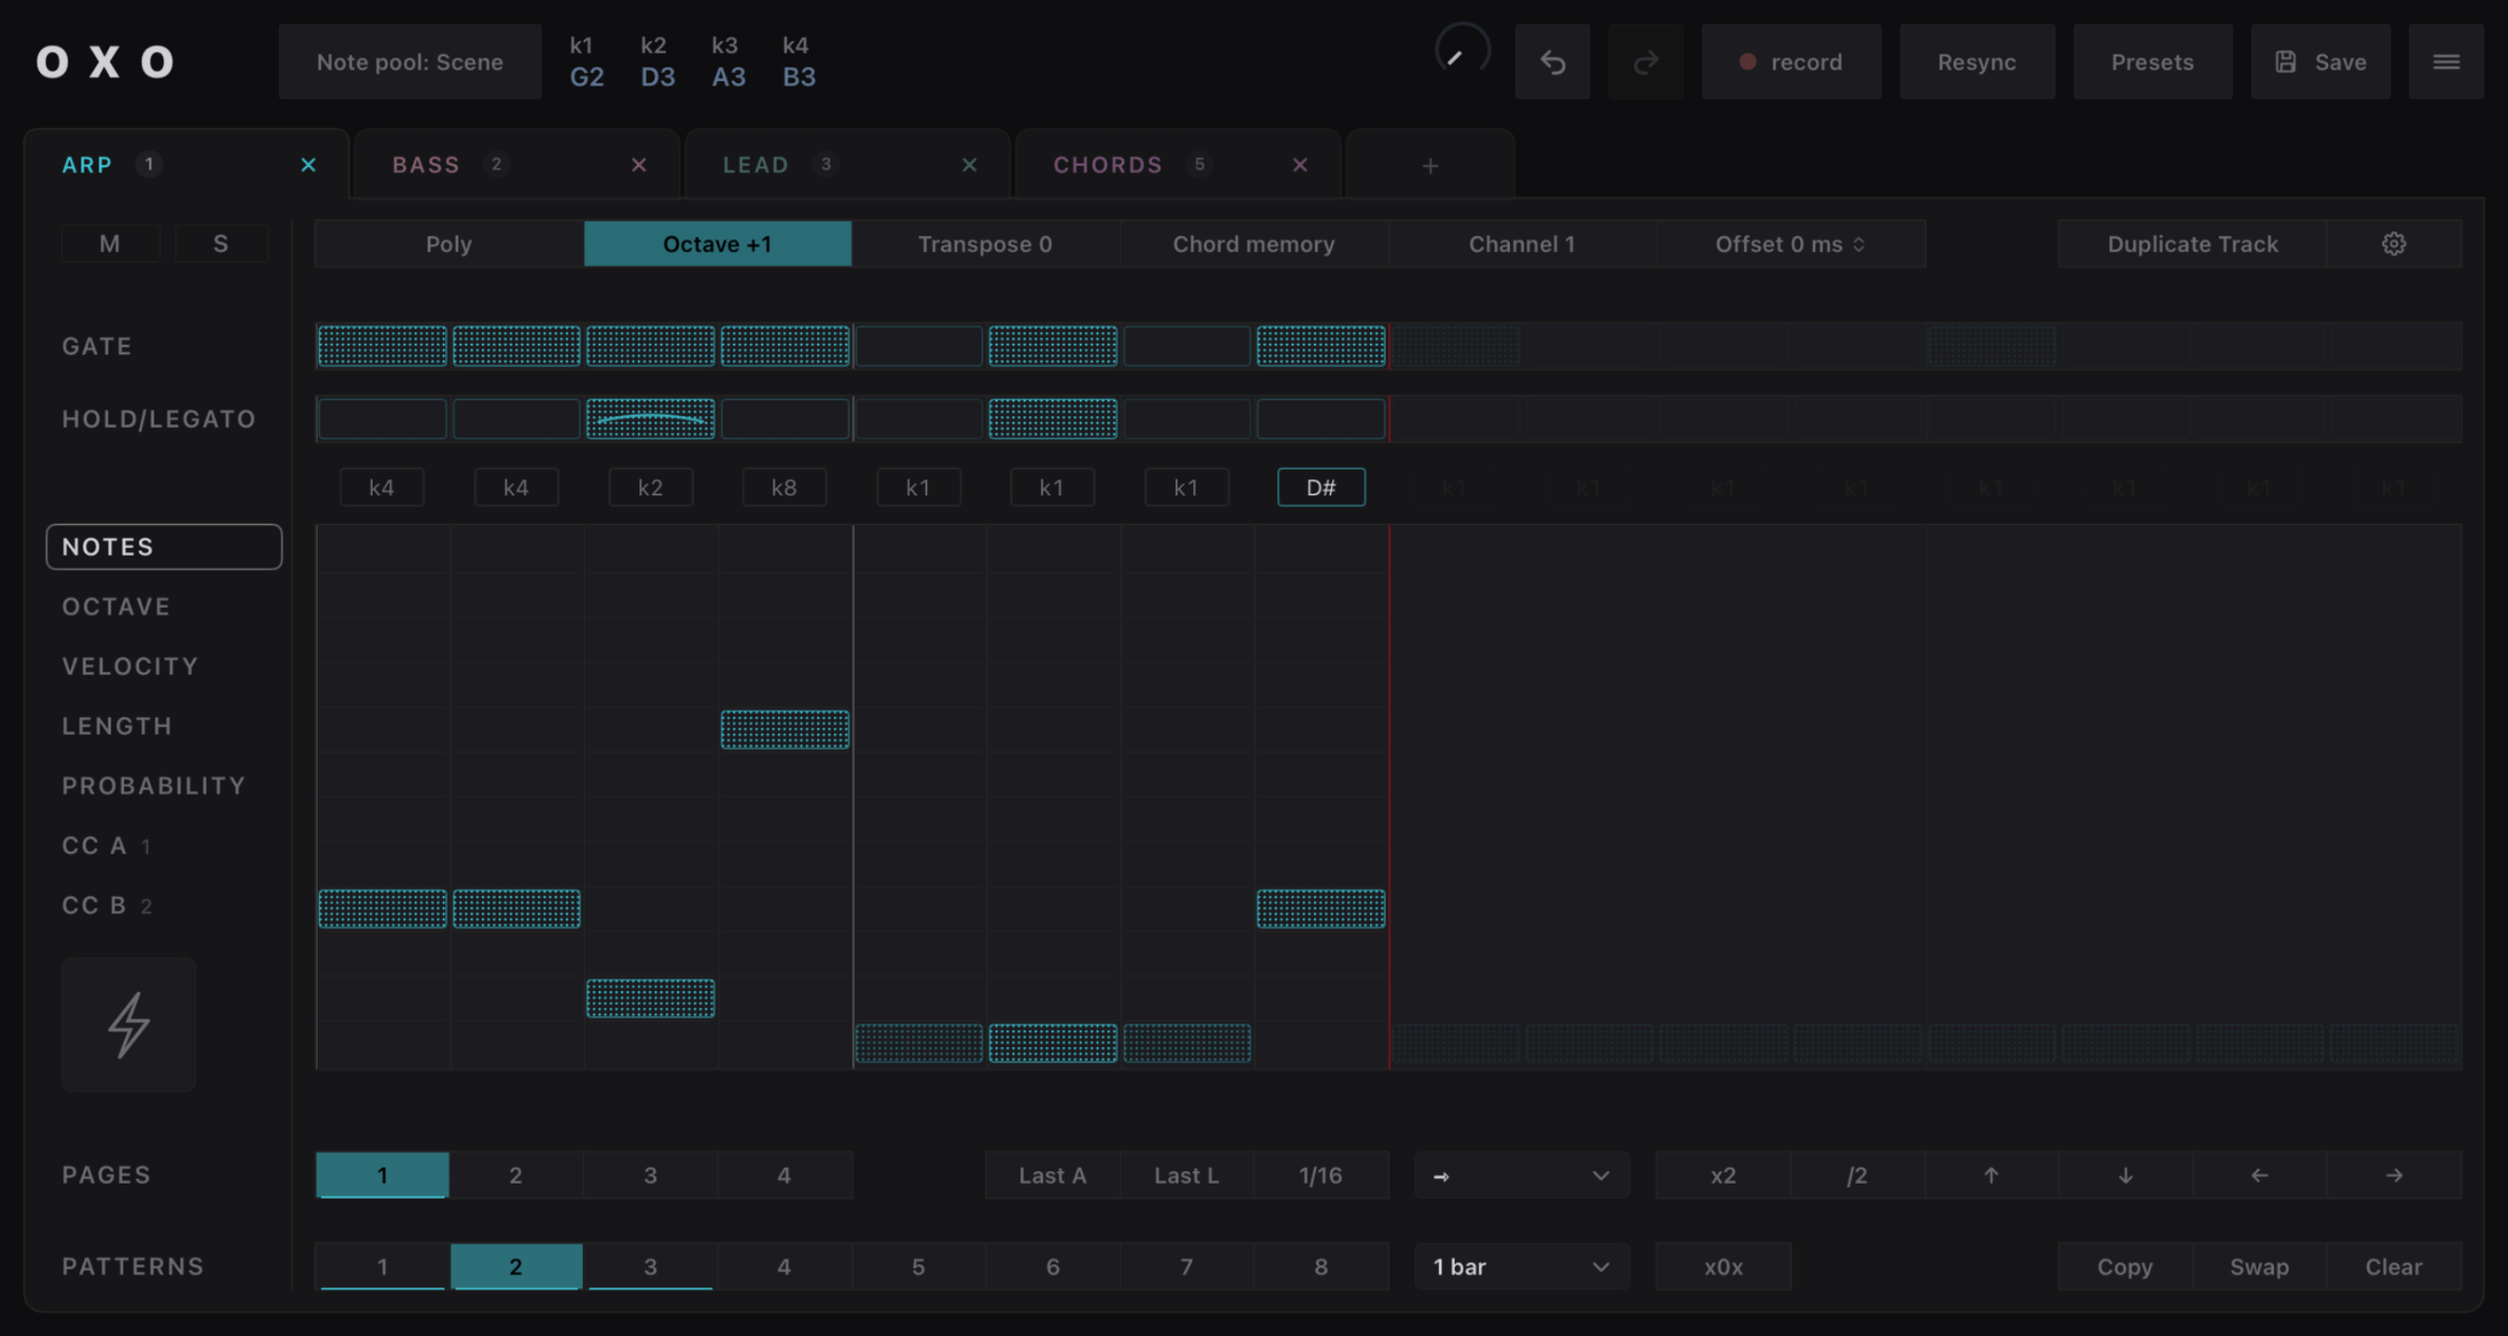Click the Save disk button
Screen dimensions: 2508x1336
[2321, 62]
